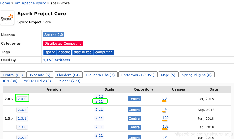Go to Home breadcrumb link

5,3
